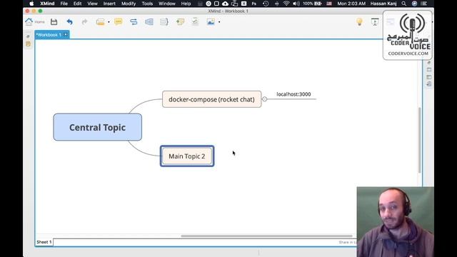Viewport: 457px width, 257px height.
Task: Select the Central Topic node
Action: click(x=98, y=127)
